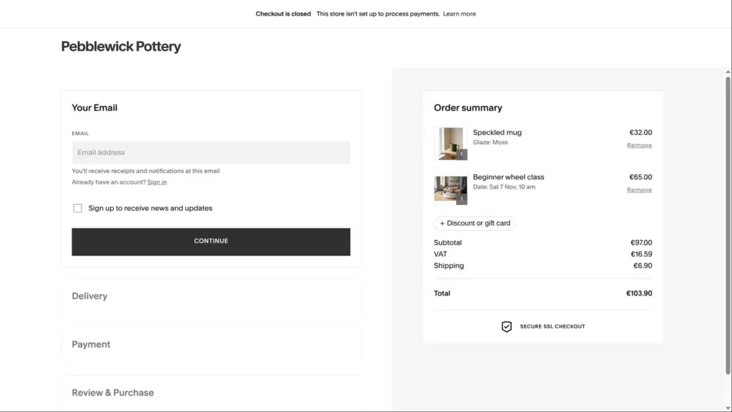Image resolution: width=732 pixels, height=412 pixels.
Task: Follow the Sign in link
Action: [x=157, y=182]
